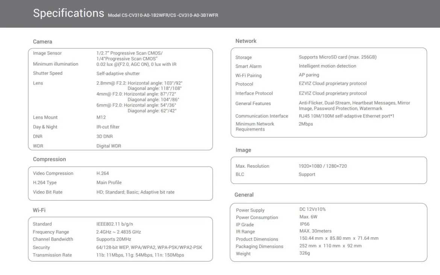Click the Power Supply DC 12V value

pos(312,209)
